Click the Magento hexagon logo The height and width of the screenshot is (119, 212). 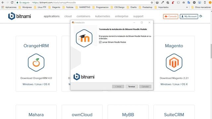174,62
